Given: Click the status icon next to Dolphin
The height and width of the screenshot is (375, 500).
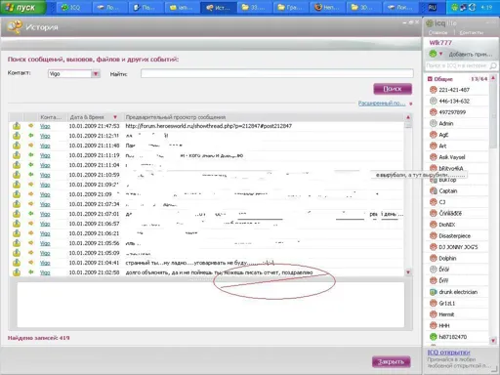Looking at the screenshot, I should coord(433,258).
